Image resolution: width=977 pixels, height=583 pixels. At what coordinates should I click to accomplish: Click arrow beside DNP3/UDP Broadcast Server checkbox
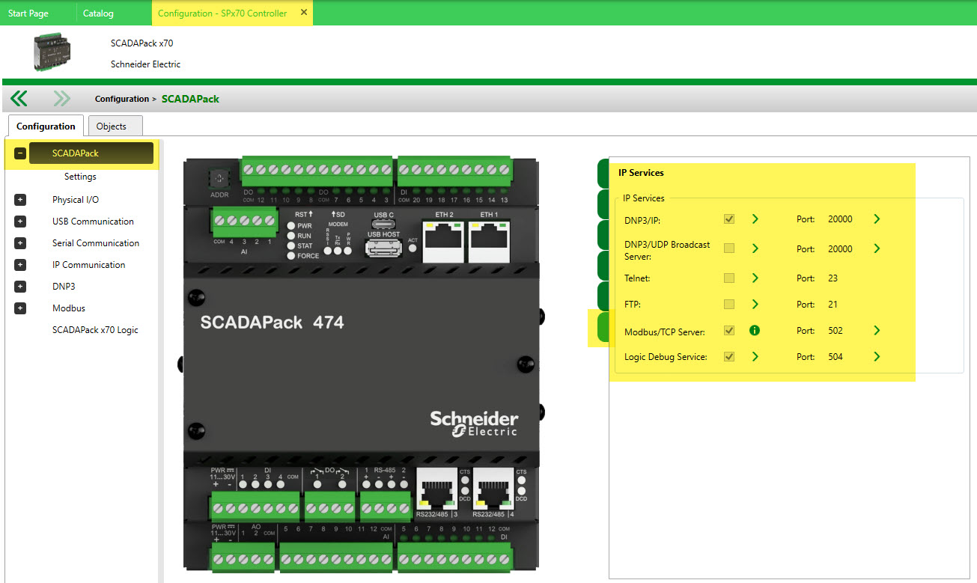point(755,248)
